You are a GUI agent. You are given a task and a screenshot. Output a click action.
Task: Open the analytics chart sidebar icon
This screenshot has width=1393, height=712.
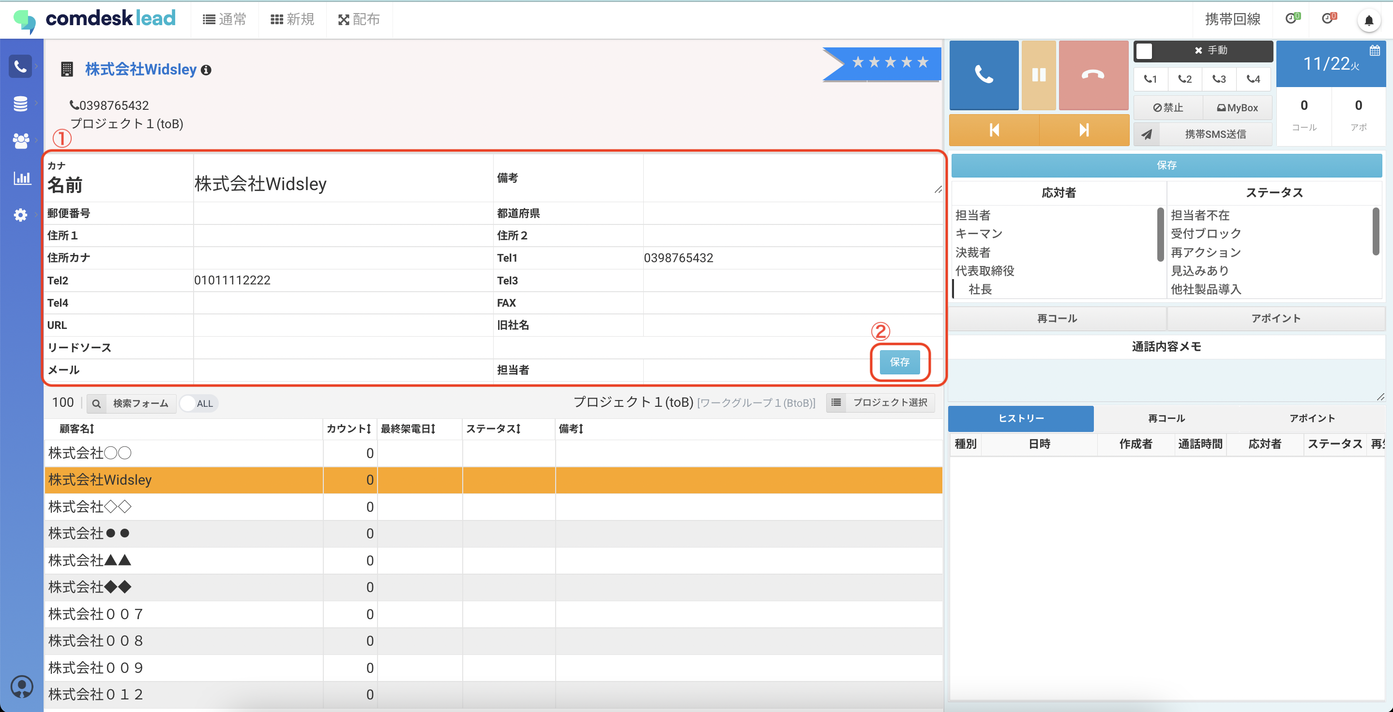[21, 178]
